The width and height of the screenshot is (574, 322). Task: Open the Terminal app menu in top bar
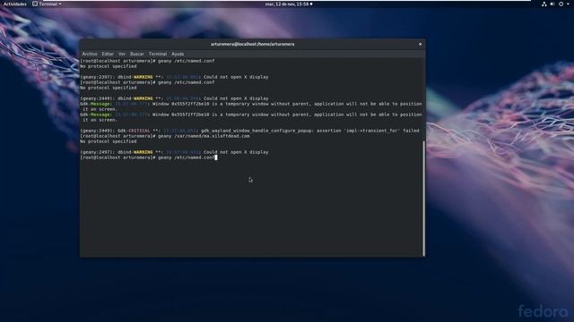47,4
